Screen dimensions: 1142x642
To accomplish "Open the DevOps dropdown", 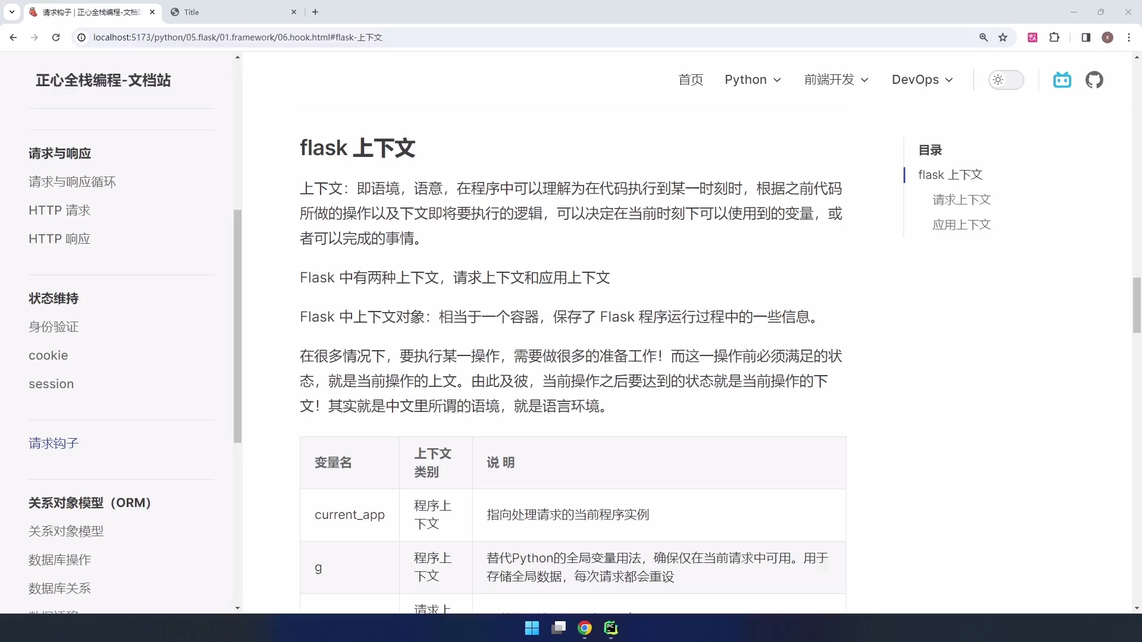I will pyautogui.click(x=921, y=80).
